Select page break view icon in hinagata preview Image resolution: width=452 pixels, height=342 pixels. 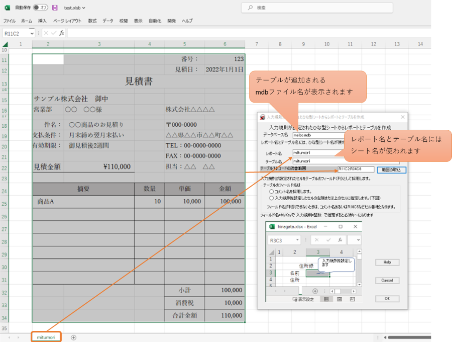352,299
